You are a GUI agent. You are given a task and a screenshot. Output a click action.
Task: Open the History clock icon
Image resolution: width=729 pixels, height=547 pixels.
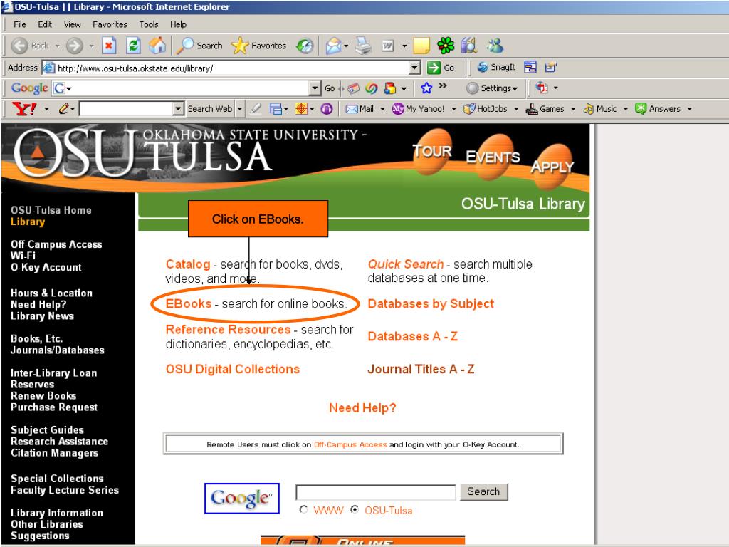[x=305, y=46]
